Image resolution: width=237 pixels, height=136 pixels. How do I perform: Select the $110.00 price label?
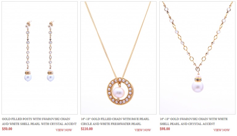[x=87, y=129]
